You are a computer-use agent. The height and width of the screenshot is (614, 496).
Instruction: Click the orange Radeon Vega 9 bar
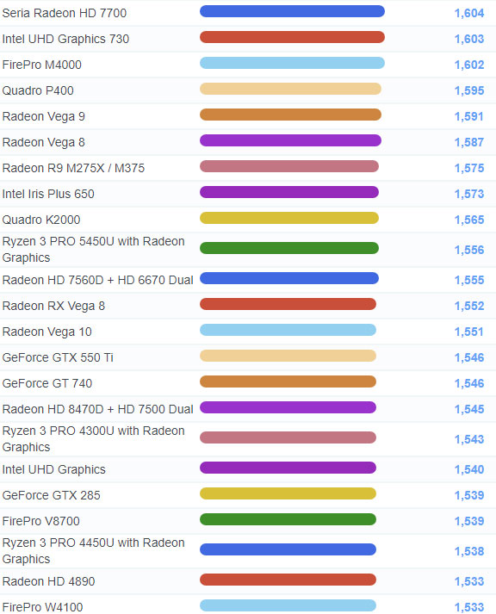(290, 115)
